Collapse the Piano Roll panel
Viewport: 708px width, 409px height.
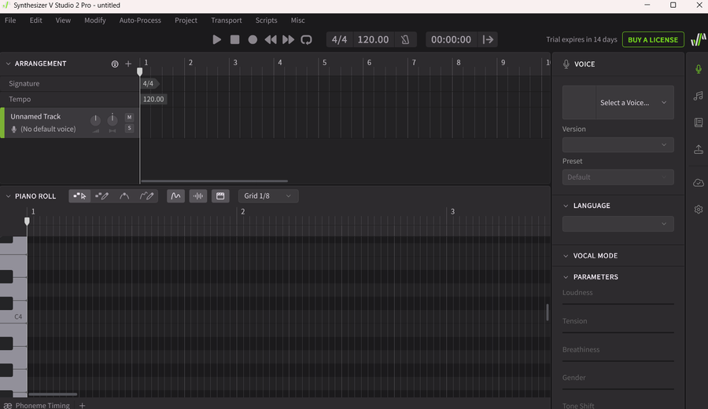point(8,196)
